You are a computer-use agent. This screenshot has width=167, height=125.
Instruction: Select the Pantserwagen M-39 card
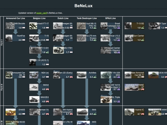click(63, 38)
